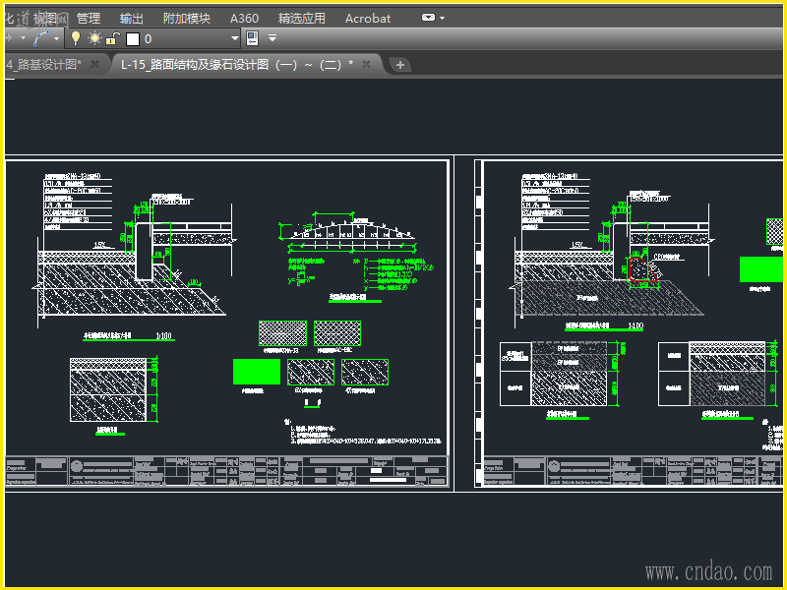The width and height of the screenshot is (787, 590).
Task: Click the white layer color swatch
Action: point(133,39)
